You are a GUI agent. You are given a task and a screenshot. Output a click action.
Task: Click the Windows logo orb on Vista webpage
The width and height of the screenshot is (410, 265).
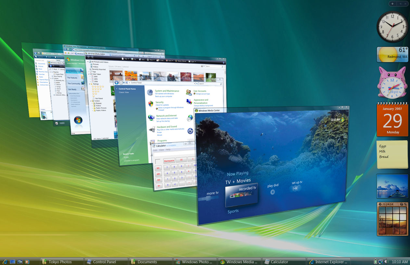coord(78,120)
